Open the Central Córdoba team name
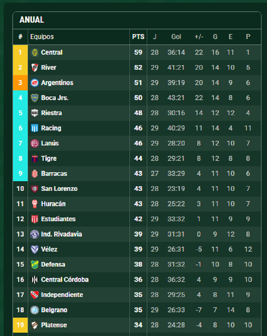 point(65,280)
